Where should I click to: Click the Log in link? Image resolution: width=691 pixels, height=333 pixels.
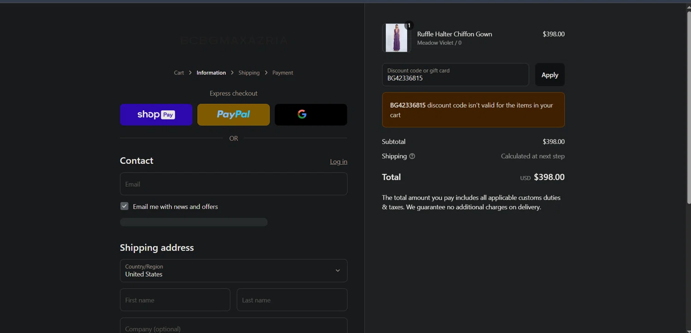tap(339, 161)
